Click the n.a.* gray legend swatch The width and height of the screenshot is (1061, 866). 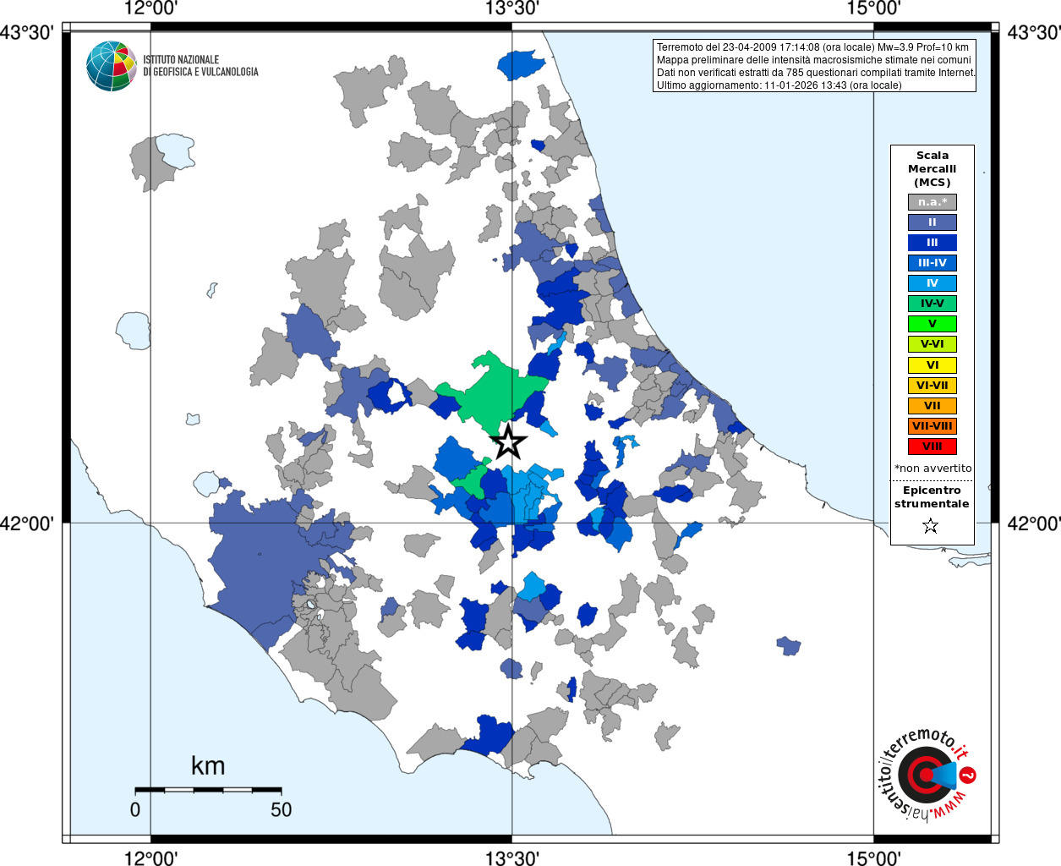[x=932, y=202]
